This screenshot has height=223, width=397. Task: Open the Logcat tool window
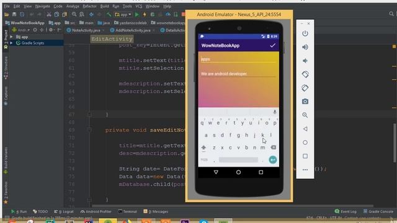point(64,211)
